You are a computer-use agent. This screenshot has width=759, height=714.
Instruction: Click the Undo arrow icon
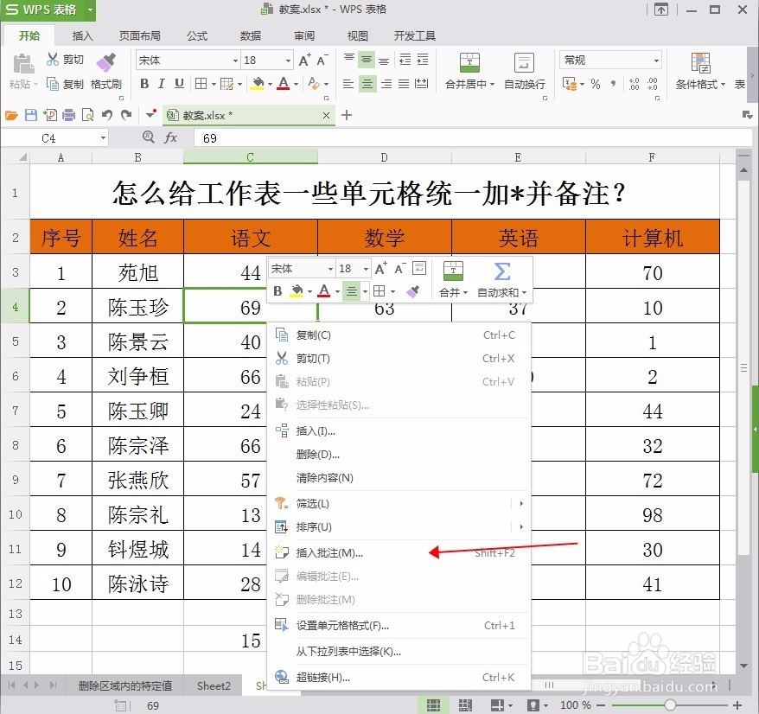(107, 115)
